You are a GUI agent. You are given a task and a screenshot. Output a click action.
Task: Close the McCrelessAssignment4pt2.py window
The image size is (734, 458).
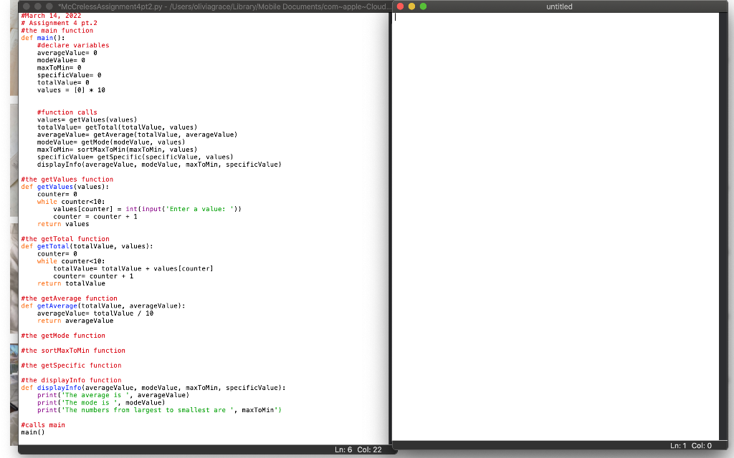point(26,6)
